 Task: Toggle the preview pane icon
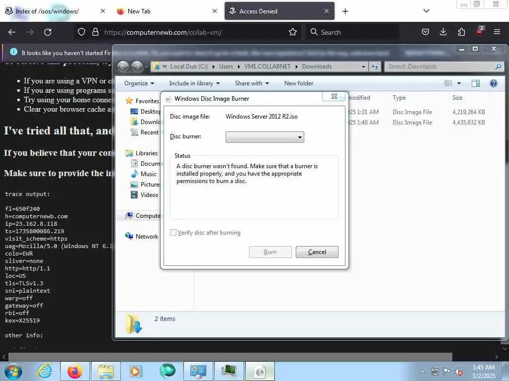click(x=476, y=83)
